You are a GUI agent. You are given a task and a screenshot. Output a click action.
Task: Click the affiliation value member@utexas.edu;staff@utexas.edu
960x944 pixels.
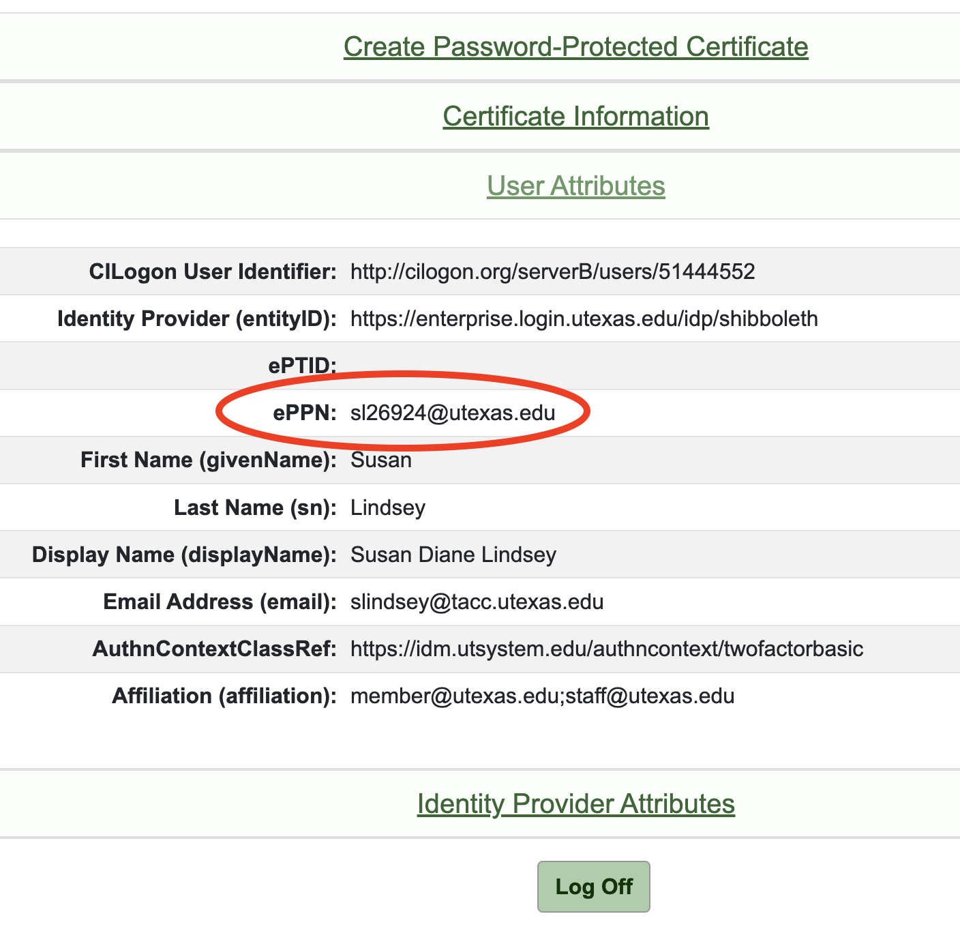[x=542, y=696]
